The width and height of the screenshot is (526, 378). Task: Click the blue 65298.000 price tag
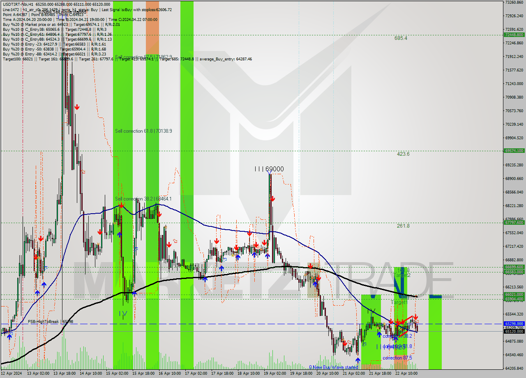(514, 324)
